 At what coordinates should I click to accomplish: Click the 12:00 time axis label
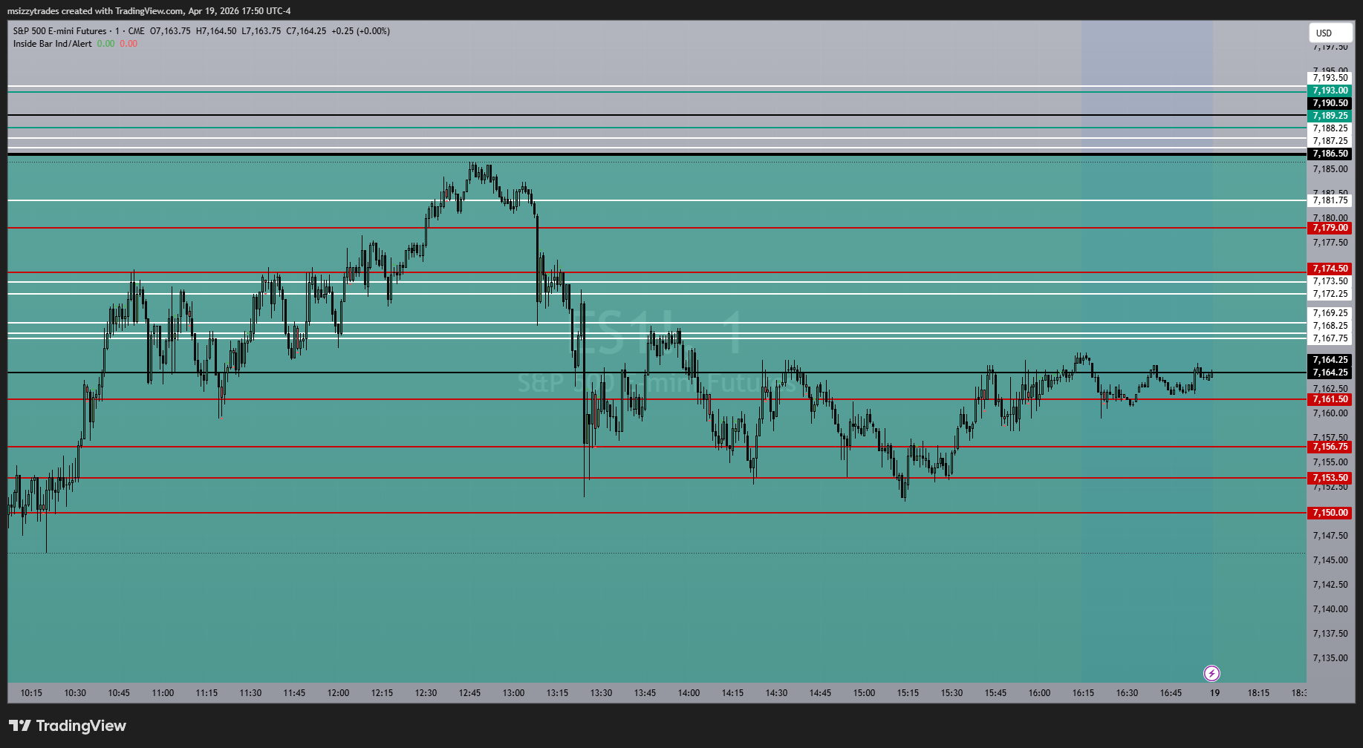point(338,693)
